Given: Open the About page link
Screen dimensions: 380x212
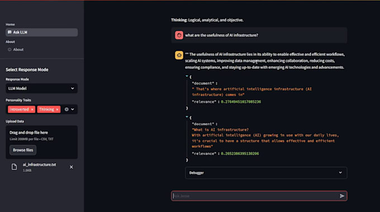Looking at the screenshot, I should [x=18, y=49].
